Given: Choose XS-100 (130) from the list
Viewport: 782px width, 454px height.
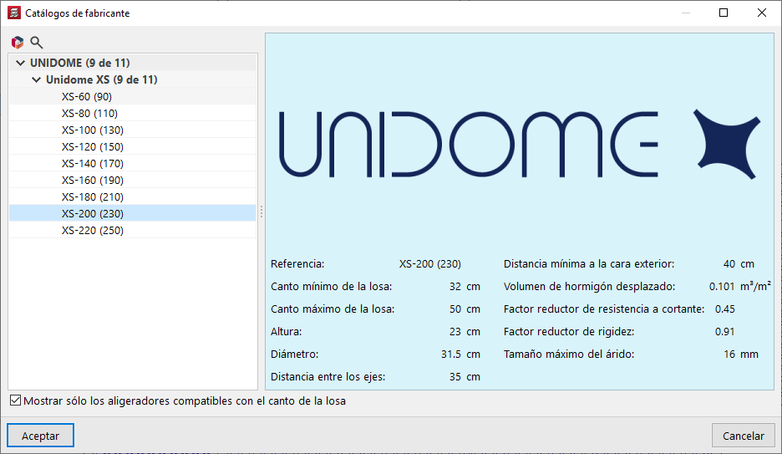Looking at the screenshot, I should pyautogui.click(x=133, y=130).
